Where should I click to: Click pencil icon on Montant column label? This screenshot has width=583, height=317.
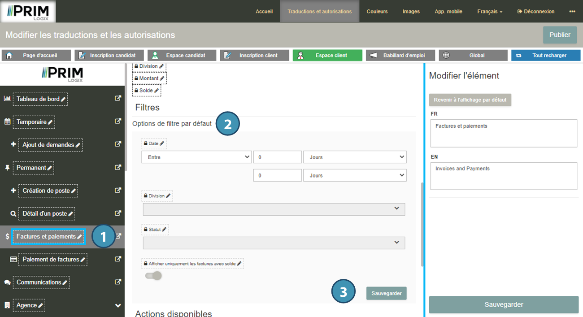(x=162, y=78)
